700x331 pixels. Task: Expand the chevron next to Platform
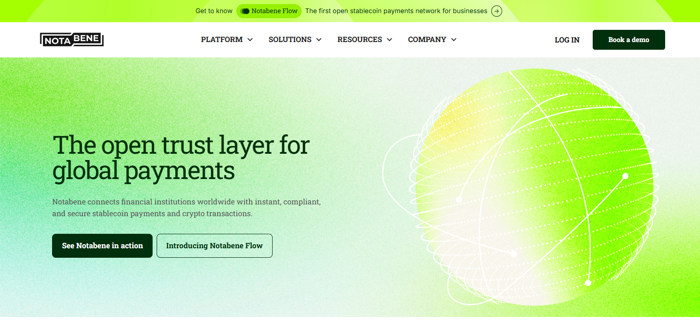pos(250,40)
